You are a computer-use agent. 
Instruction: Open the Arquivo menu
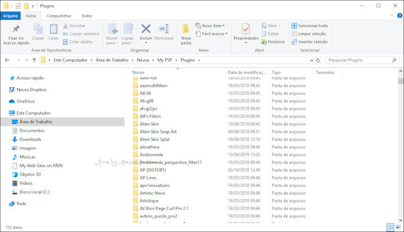point(10,16)
